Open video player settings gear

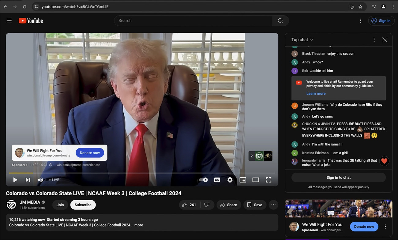coord(230,180)
